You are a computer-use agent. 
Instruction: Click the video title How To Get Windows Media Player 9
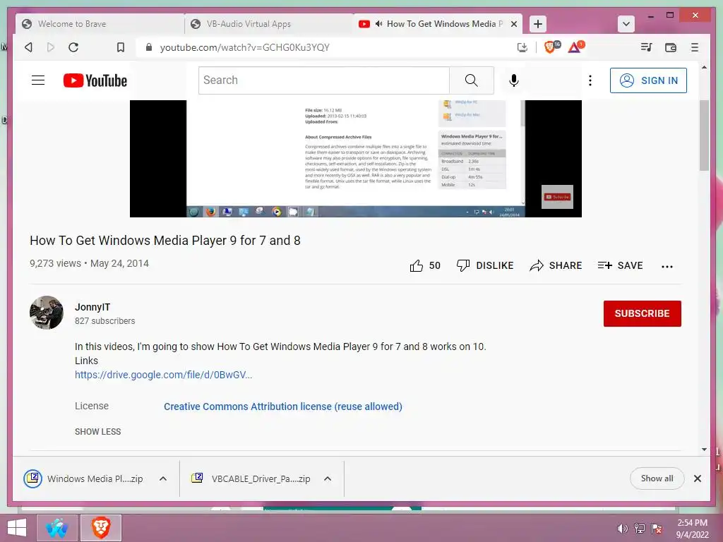[x=165, y=241]
